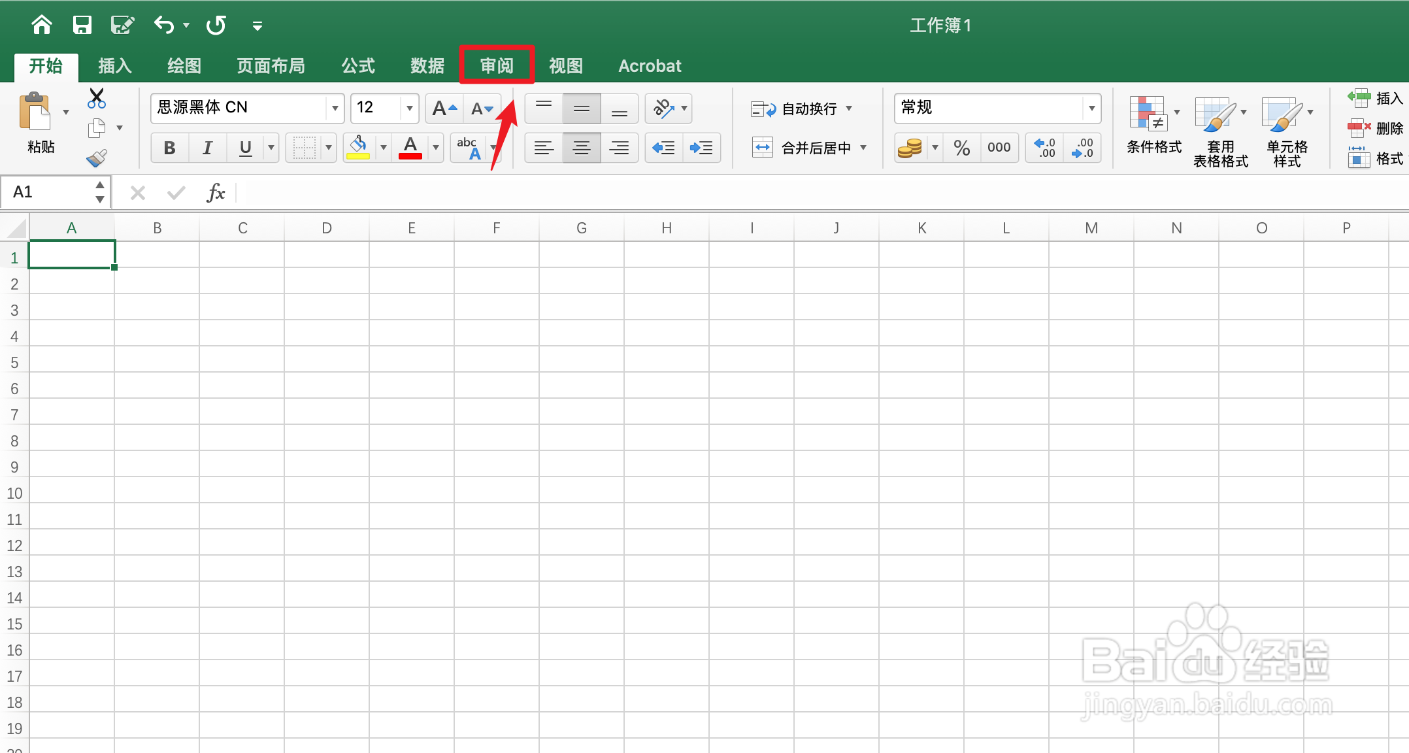The height and width of the screenshot is (753, 1409).
Task: Switch to the 审阅 tab
Action: click(x=497, y=66)
